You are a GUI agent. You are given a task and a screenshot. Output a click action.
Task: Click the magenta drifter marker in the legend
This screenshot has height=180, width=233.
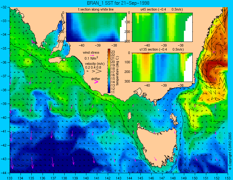click(x=96, y=82)
